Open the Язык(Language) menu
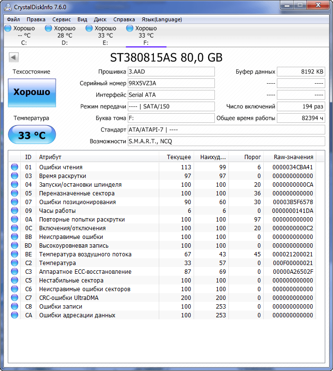The width and height of the screenshot is (333, 371). pyautogui.click(x=162, y=19)
